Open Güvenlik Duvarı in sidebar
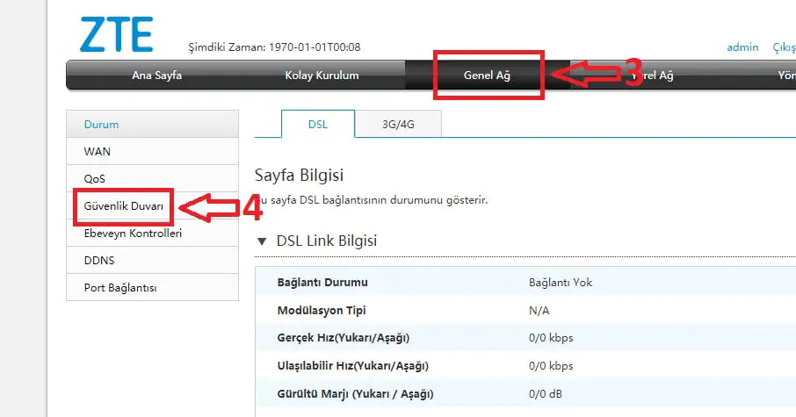Image resolution: width=796 pixels, height=417 pixels. click(123, 205)
